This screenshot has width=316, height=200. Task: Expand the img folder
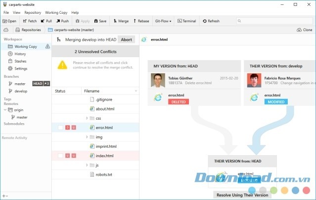click(87, 137)
